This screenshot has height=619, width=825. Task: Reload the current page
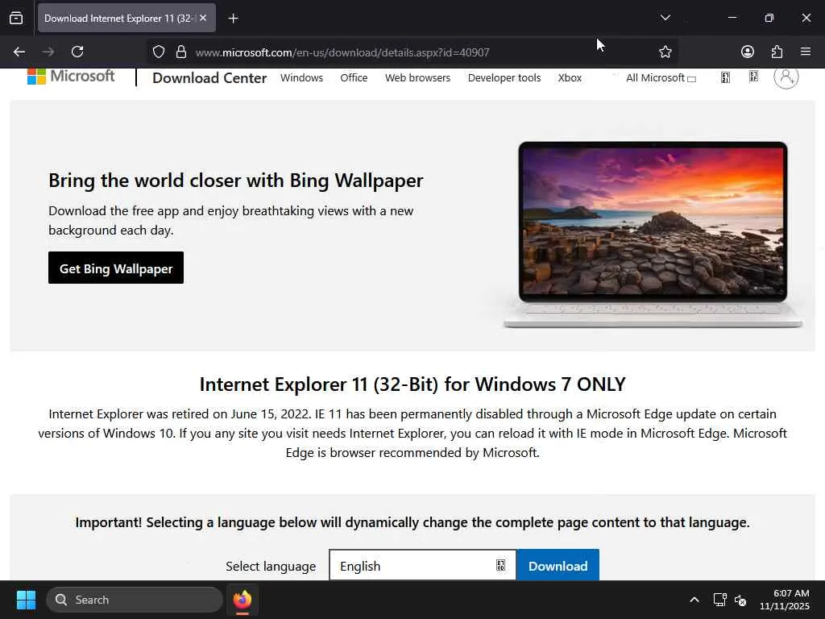pyautogui.click(x=77, y=52)
